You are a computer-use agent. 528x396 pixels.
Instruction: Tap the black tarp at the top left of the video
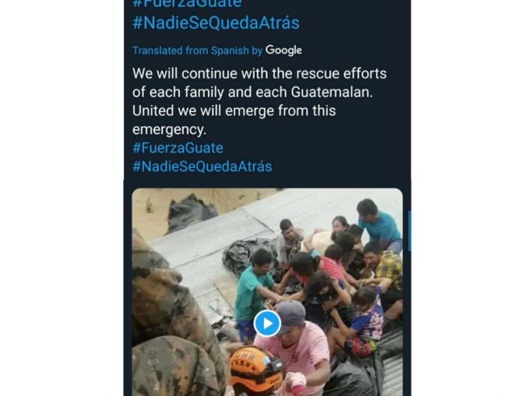pyautogui.click(x=190, y=212)
